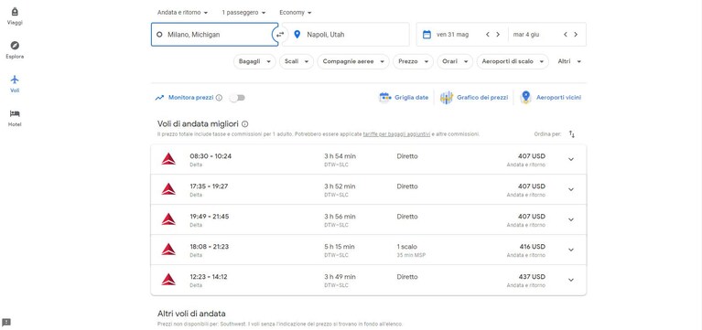
Task: Click the Griglia date calendar icon
Action: (384, 97)
